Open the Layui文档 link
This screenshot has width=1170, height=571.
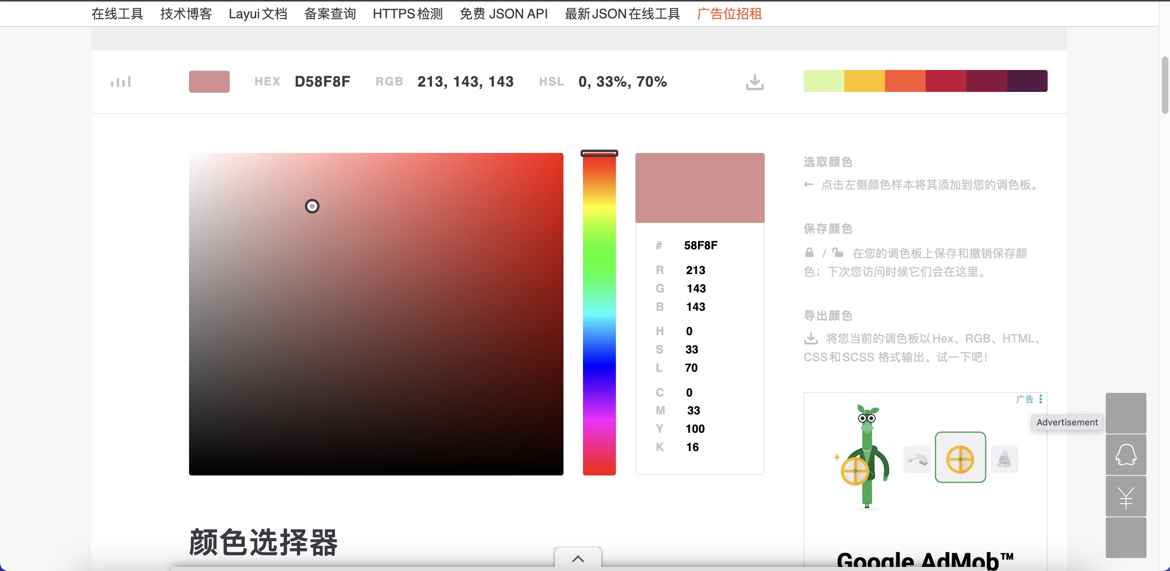pyautogui.click(x=257, y=14)
